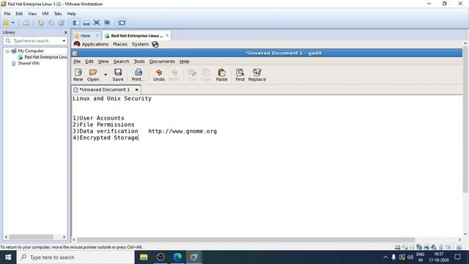Click the console view toolbar icon
Viewport: 469px width, 264px height.
(122, 23)
